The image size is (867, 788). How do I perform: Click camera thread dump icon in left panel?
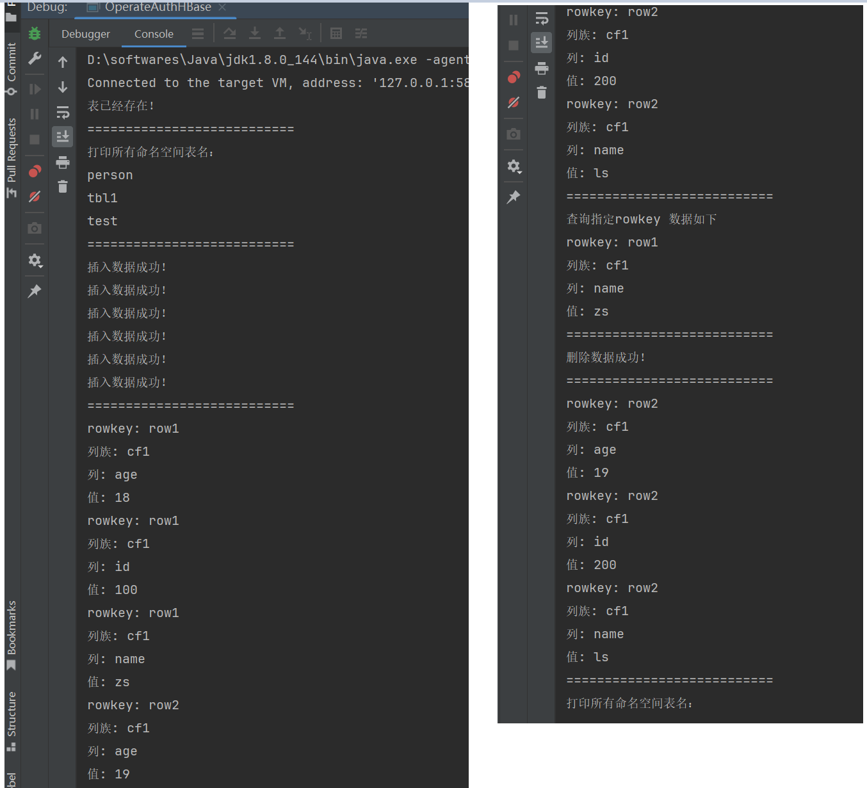[x=35, y=228]
